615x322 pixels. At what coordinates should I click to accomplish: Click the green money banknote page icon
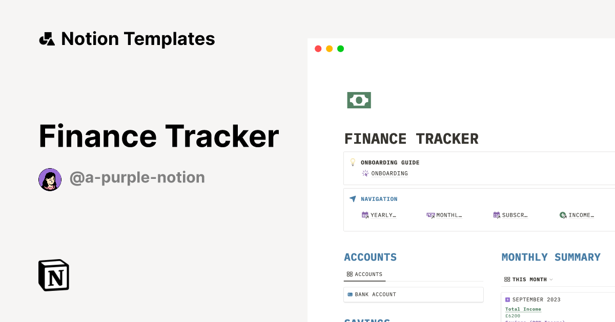(x=359, y=100)
